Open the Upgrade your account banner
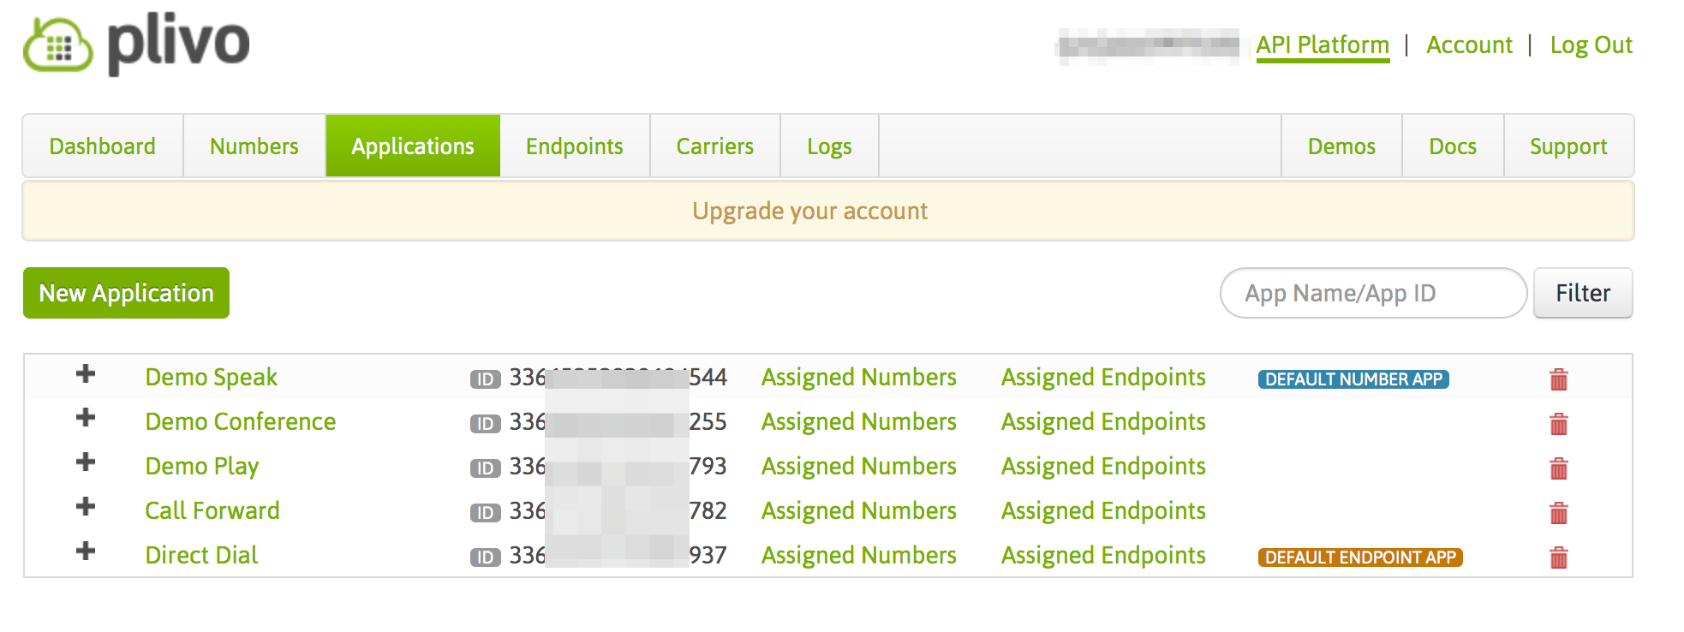Image resolution: width=1684 pixels, height=632 pixels. (x=809, y=211)
